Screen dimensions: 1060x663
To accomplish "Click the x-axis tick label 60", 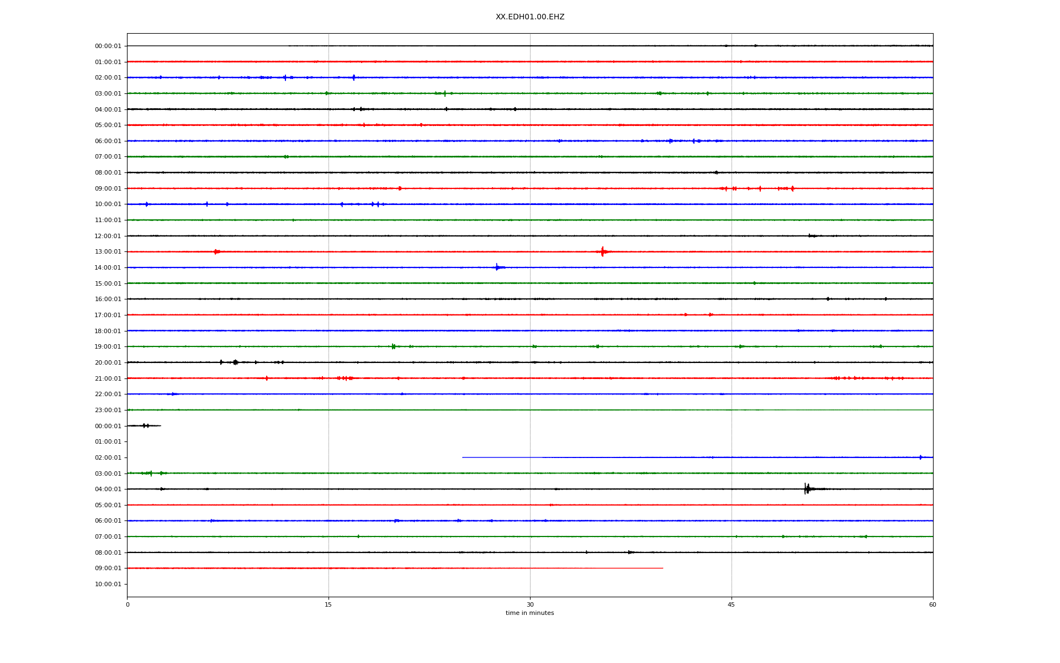I will pos(932,604).
